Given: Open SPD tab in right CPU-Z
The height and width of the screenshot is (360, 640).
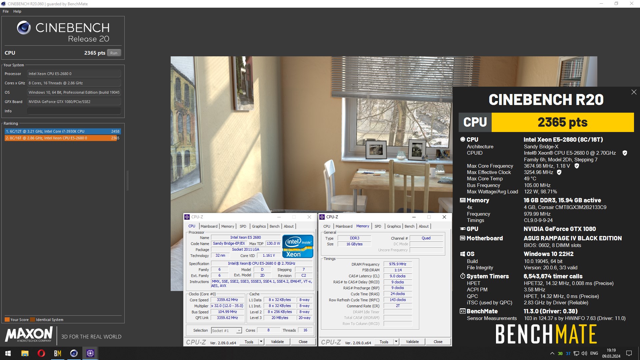Looking at the screenshot, I should [378, 226].
